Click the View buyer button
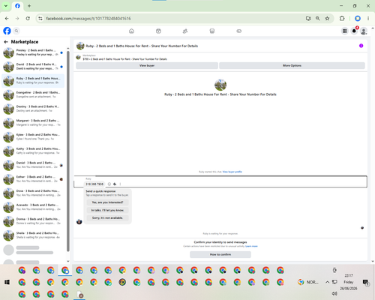Viewport: 375px width, 300px height. (147, 65)
